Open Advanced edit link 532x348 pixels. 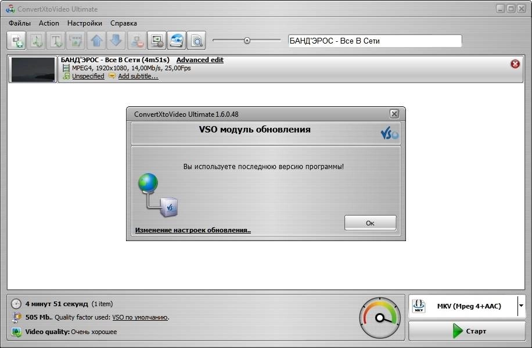click(x=200, y=60)
